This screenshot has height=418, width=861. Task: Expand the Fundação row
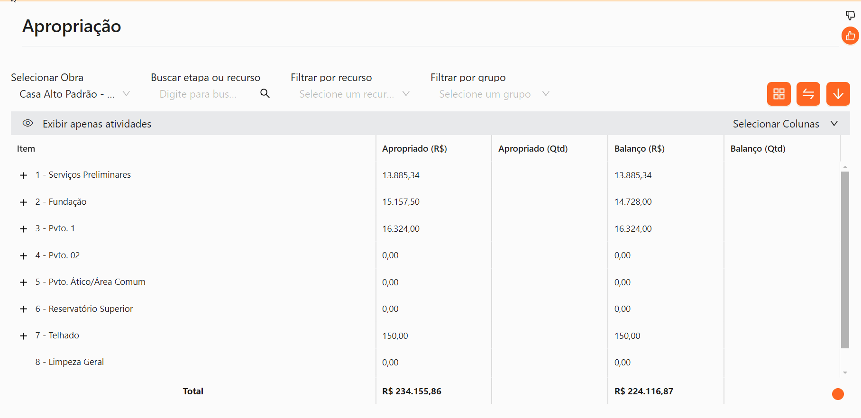23,202
